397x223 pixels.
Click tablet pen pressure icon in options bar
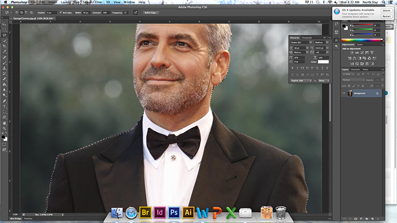136,12
